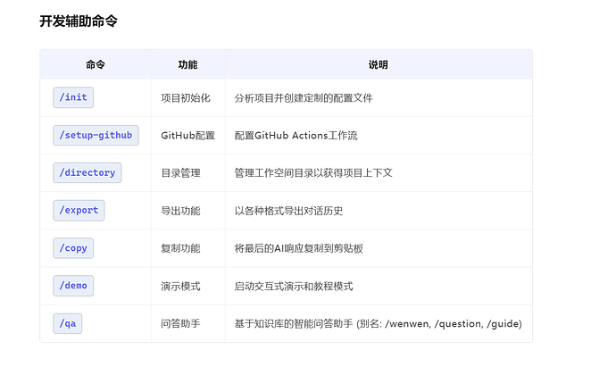Select the 目录管理 table cell
616x367 pixels.
(180, 173)
